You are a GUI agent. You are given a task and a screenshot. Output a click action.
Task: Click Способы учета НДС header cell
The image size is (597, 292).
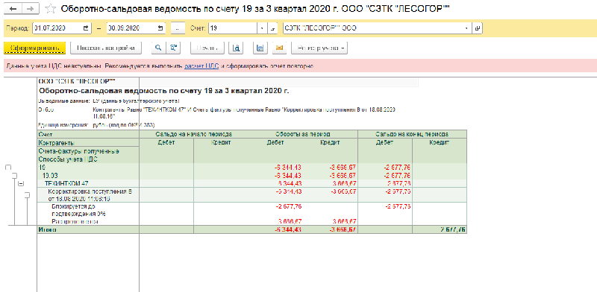point(88,159)
